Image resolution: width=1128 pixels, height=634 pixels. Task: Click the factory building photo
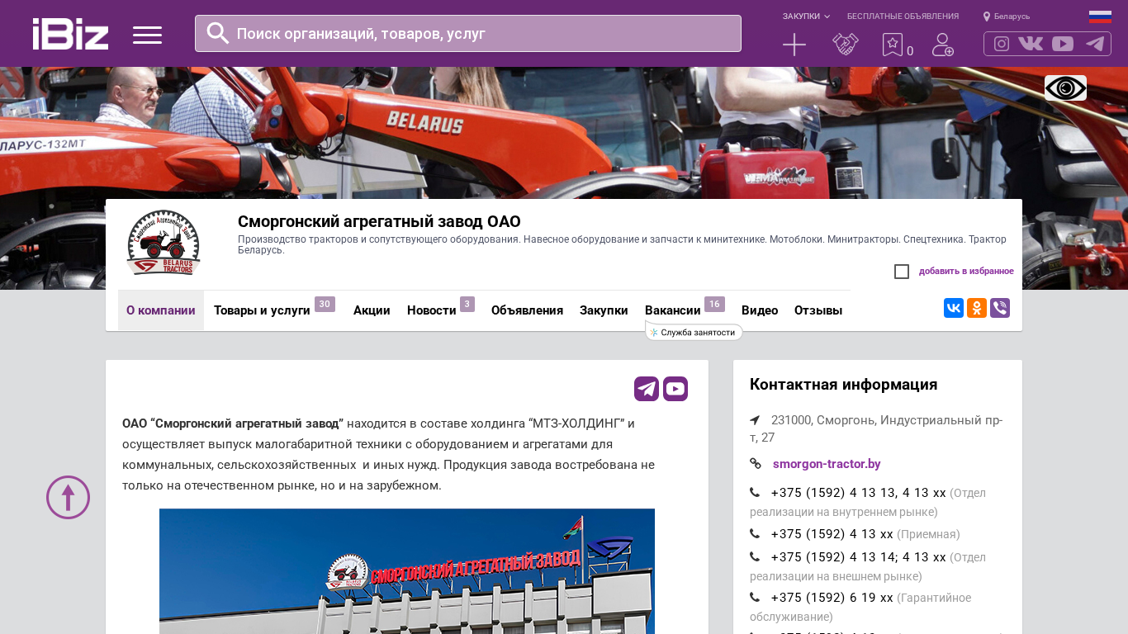(x=407, y=571)
